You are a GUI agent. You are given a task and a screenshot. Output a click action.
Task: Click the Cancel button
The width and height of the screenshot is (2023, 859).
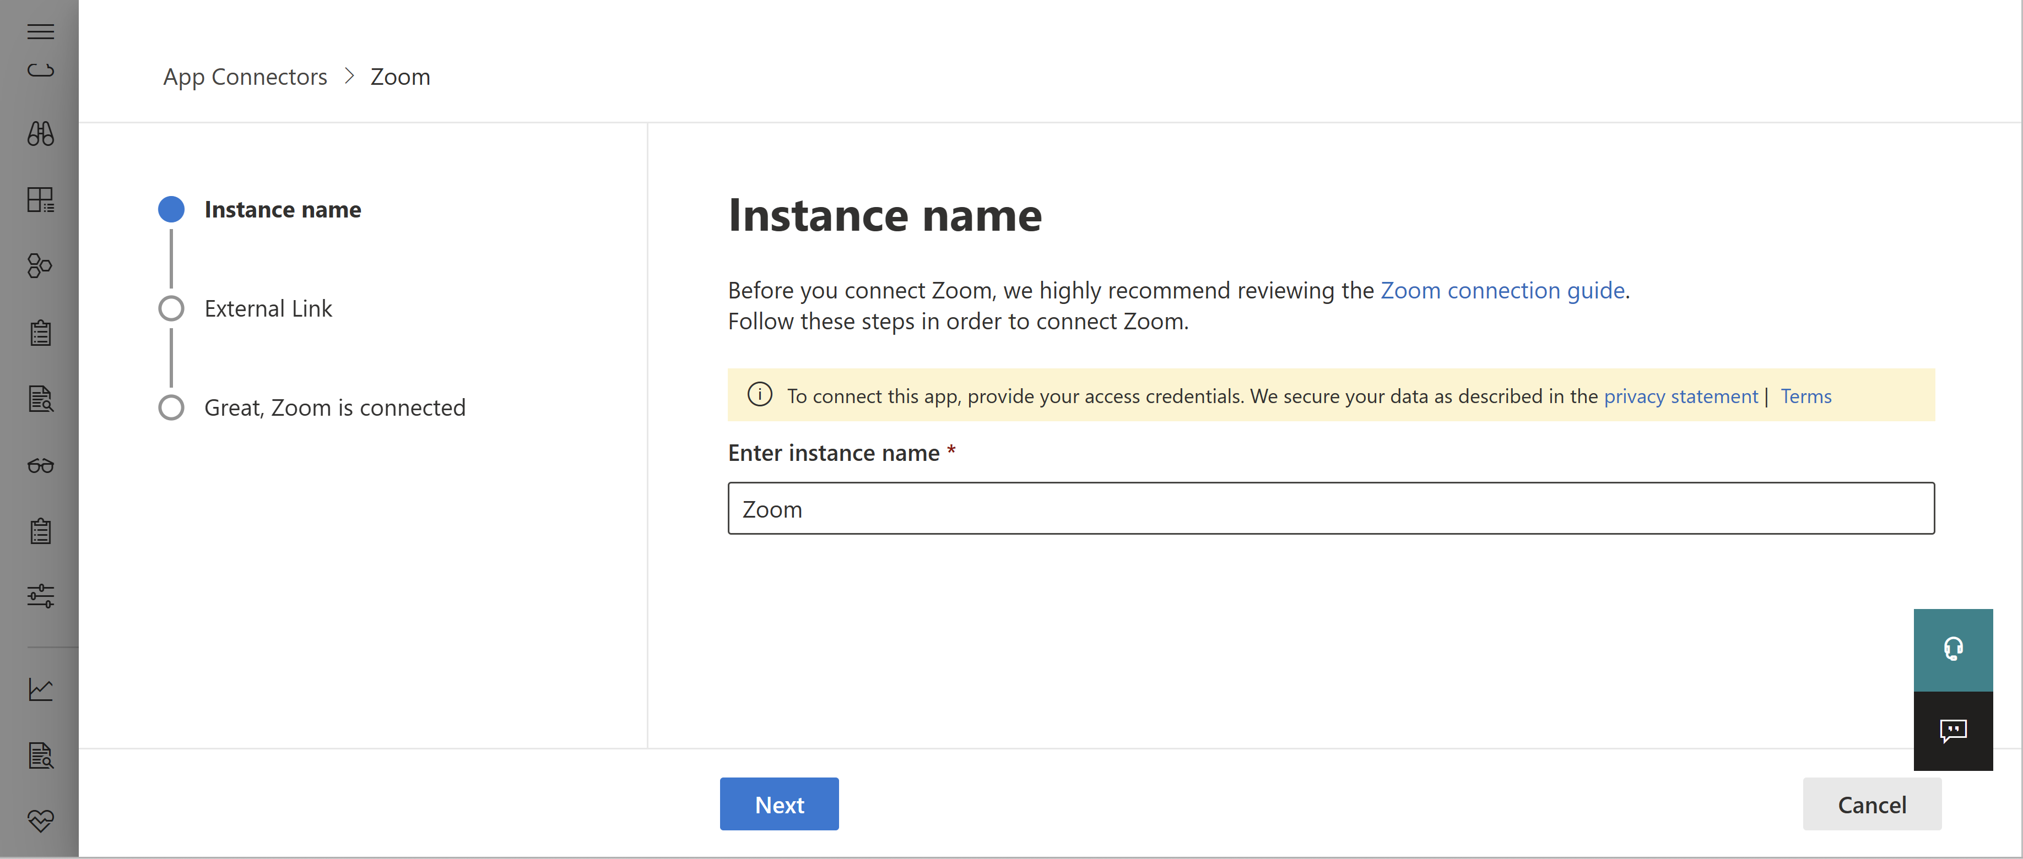click(1872, 803)
